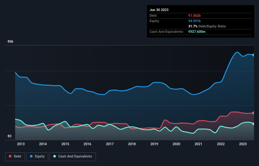Click the red Debt endpoint marker
This screenshot has width=259, height=166.
click(x=254, y=113)
